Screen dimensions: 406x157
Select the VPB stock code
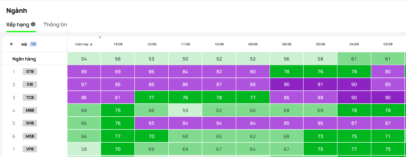[30, 149]
